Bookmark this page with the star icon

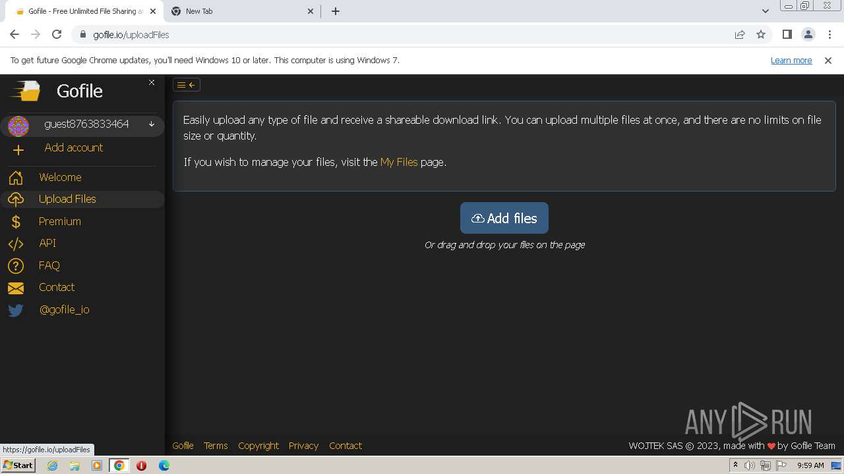pyautogui.click(x=761, y=35)
